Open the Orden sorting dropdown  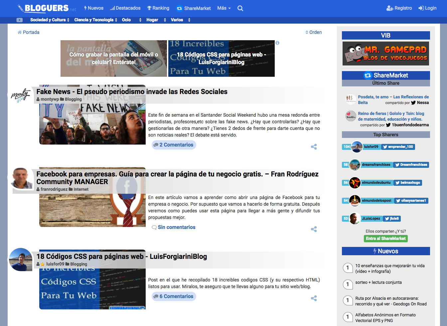(x=313, y=32)
